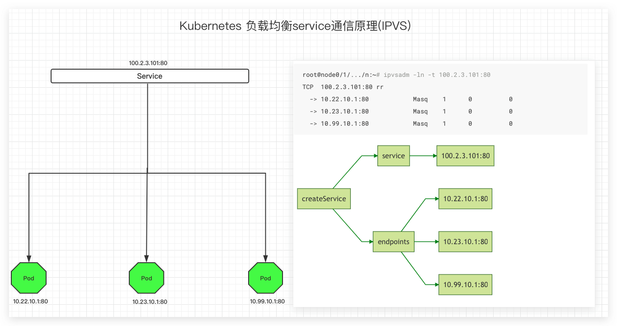Click the Pod octagon labeled 10.23.10.1:80
This screenshot has height=326, width=617.
coord(146,278)
